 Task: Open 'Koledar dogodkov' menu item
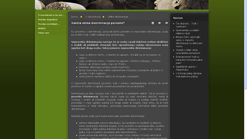[x=48, y=19]
